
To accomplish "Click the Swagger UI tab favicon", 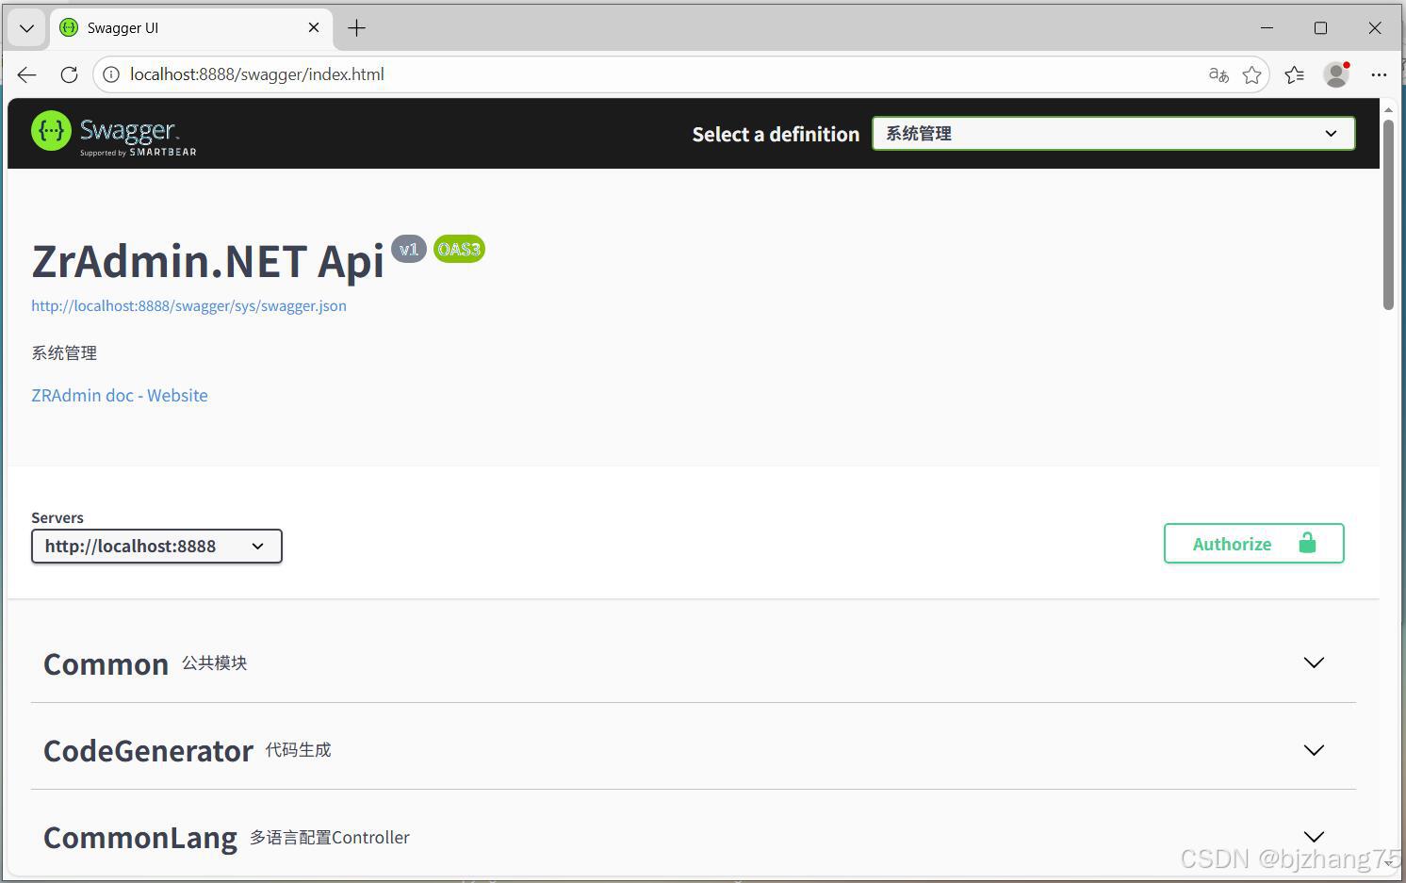I will point(69,28).
